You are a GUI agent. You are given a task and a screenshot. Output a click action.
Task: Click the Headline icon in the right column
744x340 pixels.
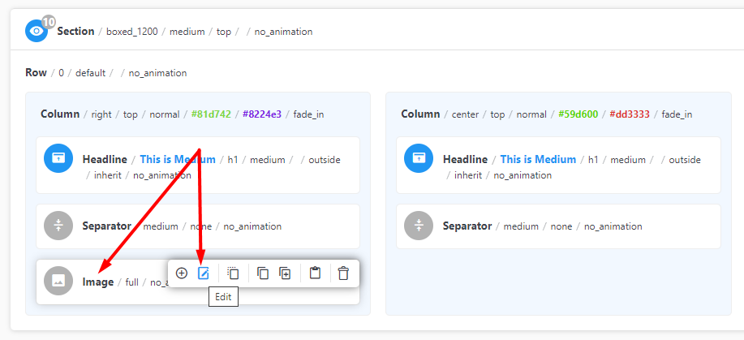pos(419,158)
